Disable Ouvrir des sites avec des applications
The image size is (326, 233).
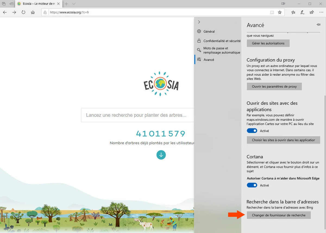[x=252, y=131]
